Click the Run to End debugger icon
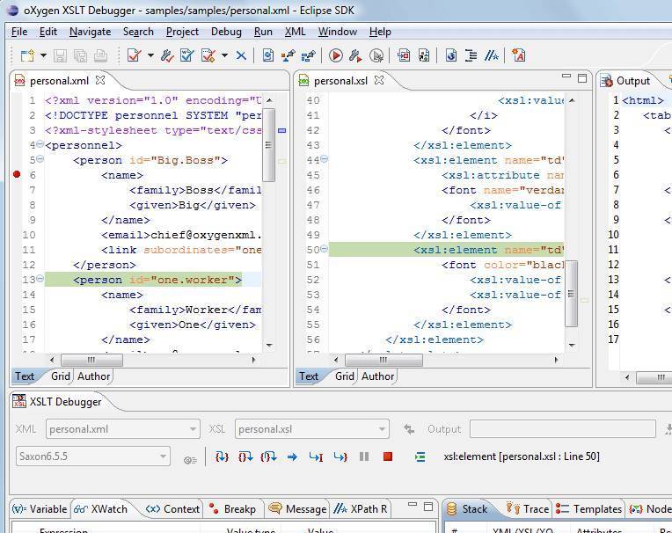This screenshot has height=533, width=672. (x=340, y=456)
